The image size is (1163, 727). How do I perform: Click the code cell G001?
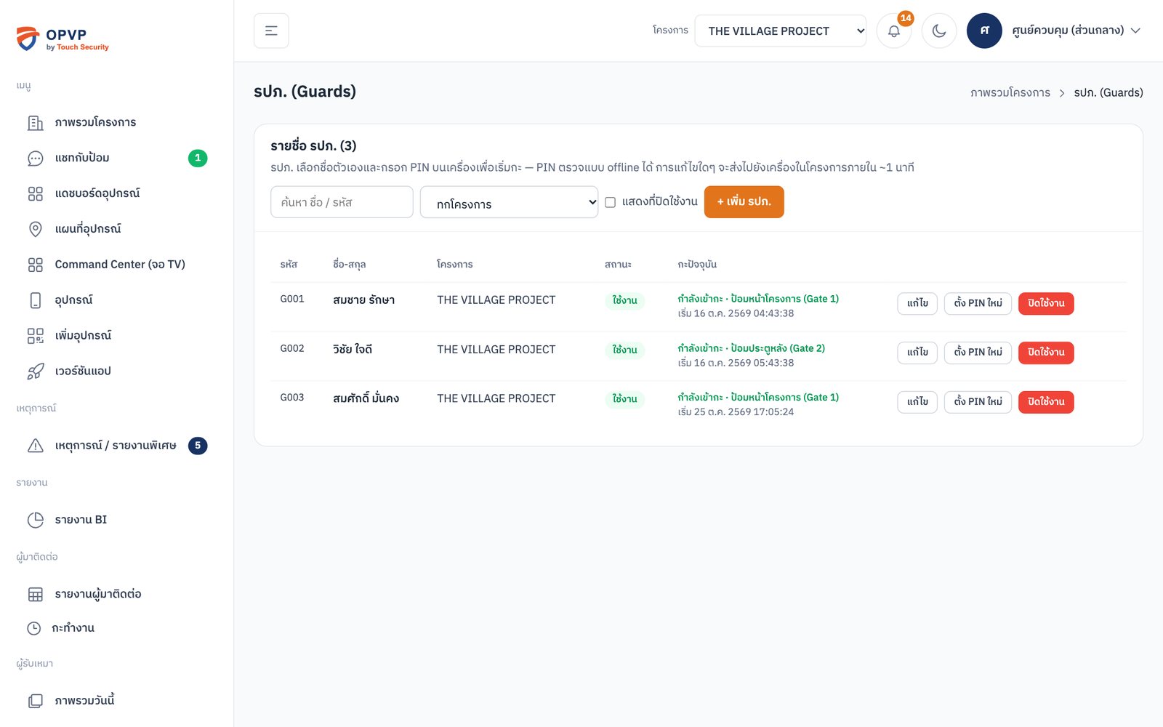292,299
